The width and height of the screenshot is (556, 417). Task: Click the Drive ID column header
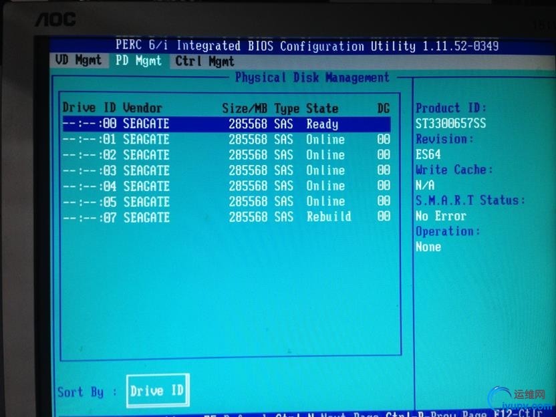pos(90,108)
